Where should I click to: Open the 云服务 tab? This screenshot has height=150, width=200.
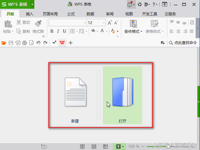(170, 14)
